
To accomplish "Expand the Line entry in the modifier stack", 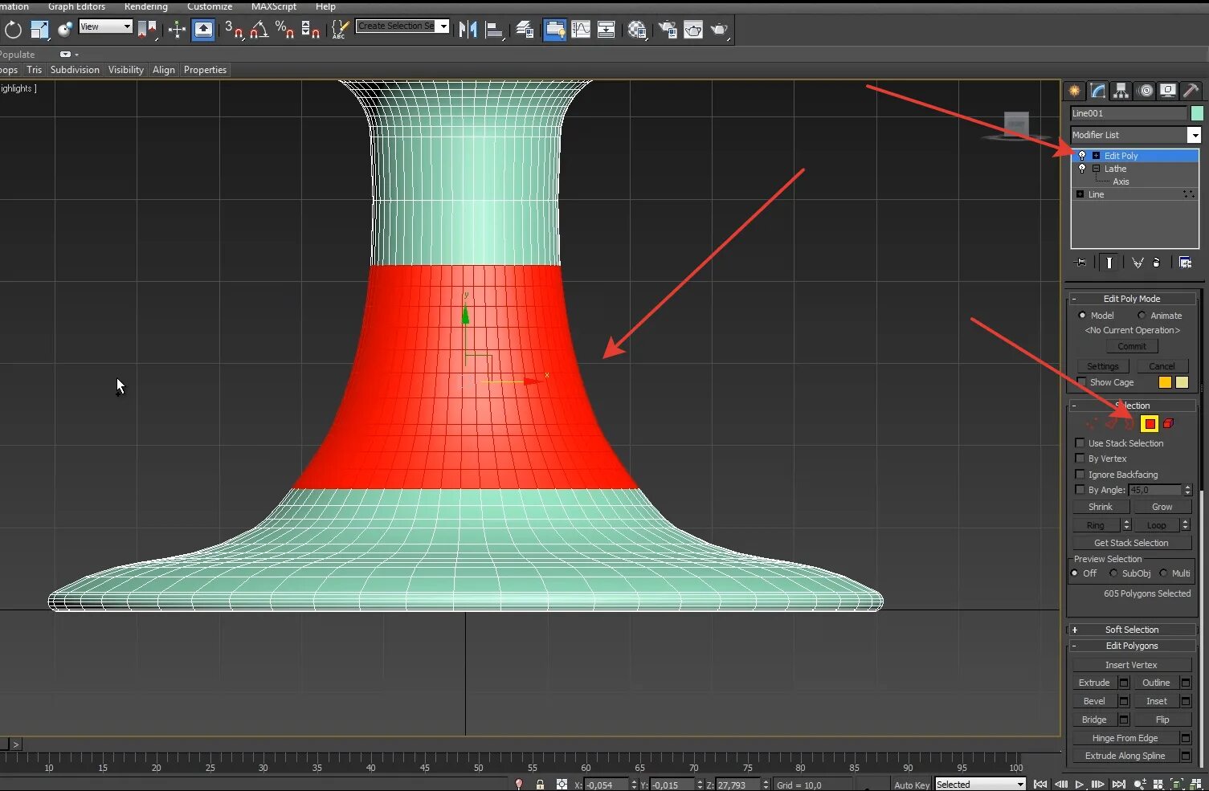I will (x=1080, y=194).
